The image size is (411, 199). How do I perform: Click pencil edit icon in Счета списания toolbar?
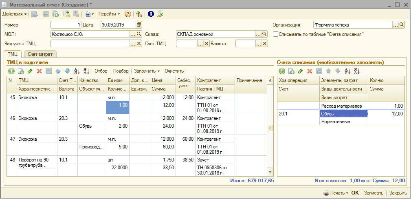pos(300,71)
